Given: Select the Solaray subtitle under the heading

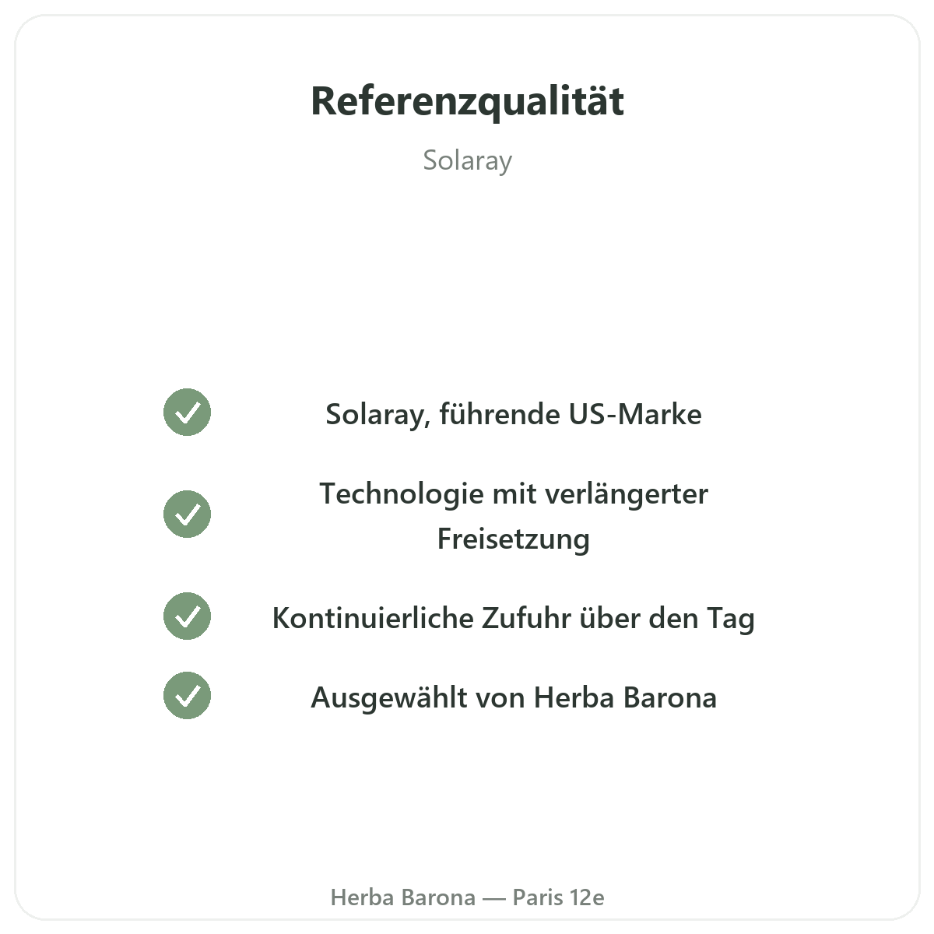Looking at the screenshot, I should point(467,160).
